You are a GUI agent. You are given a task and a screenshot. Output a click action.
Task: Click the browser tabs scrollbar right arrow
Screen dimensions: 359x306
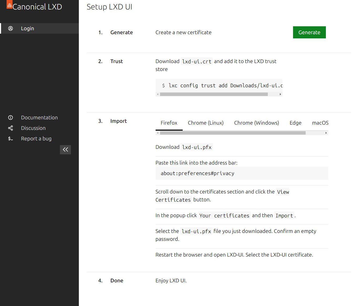point(326,133)
